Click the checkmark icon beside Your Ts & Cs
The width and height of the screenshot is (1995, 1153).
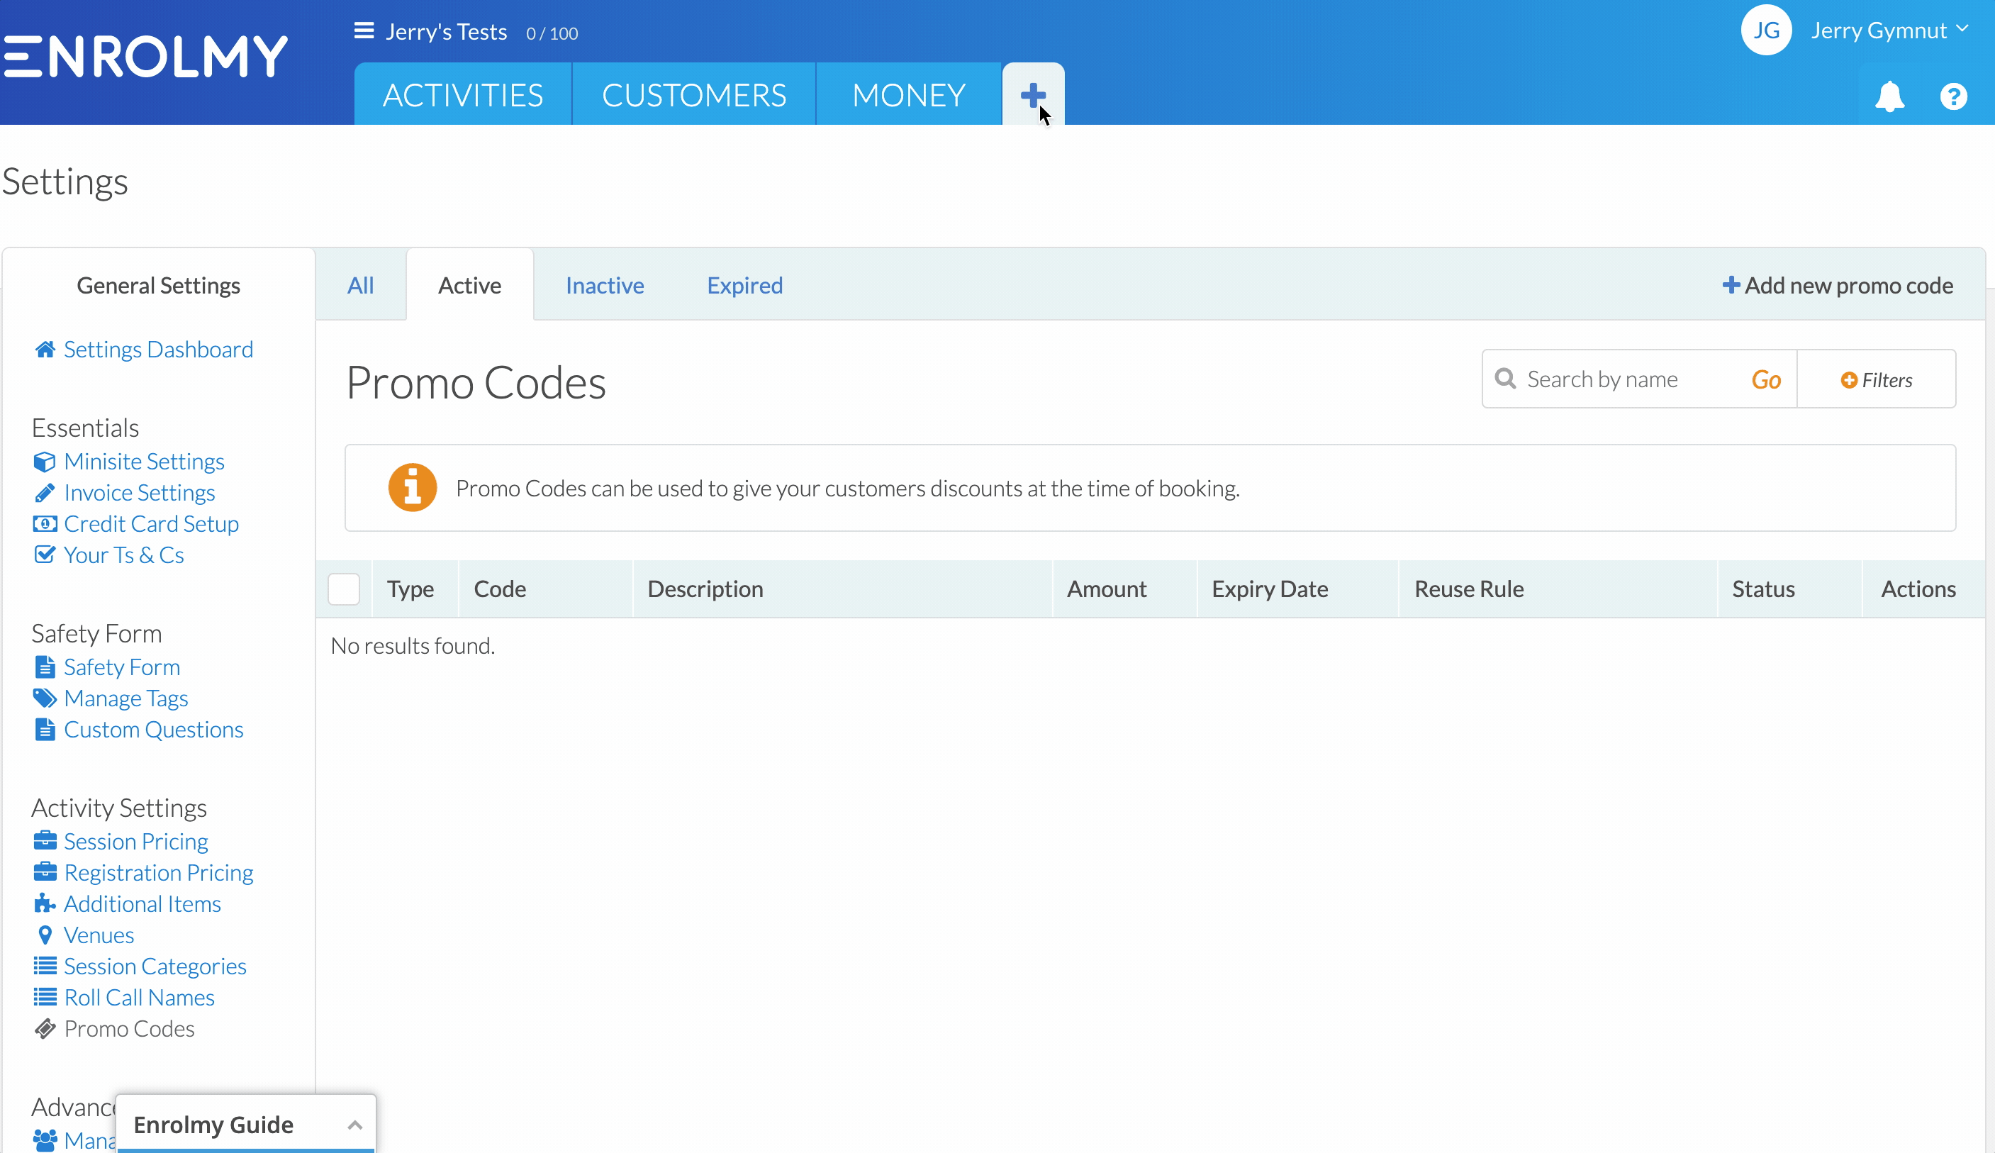(x=45, y=555)
